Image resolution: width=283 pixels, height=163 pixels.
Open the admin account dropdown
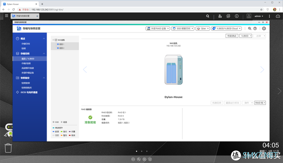[x=258, y=16]
